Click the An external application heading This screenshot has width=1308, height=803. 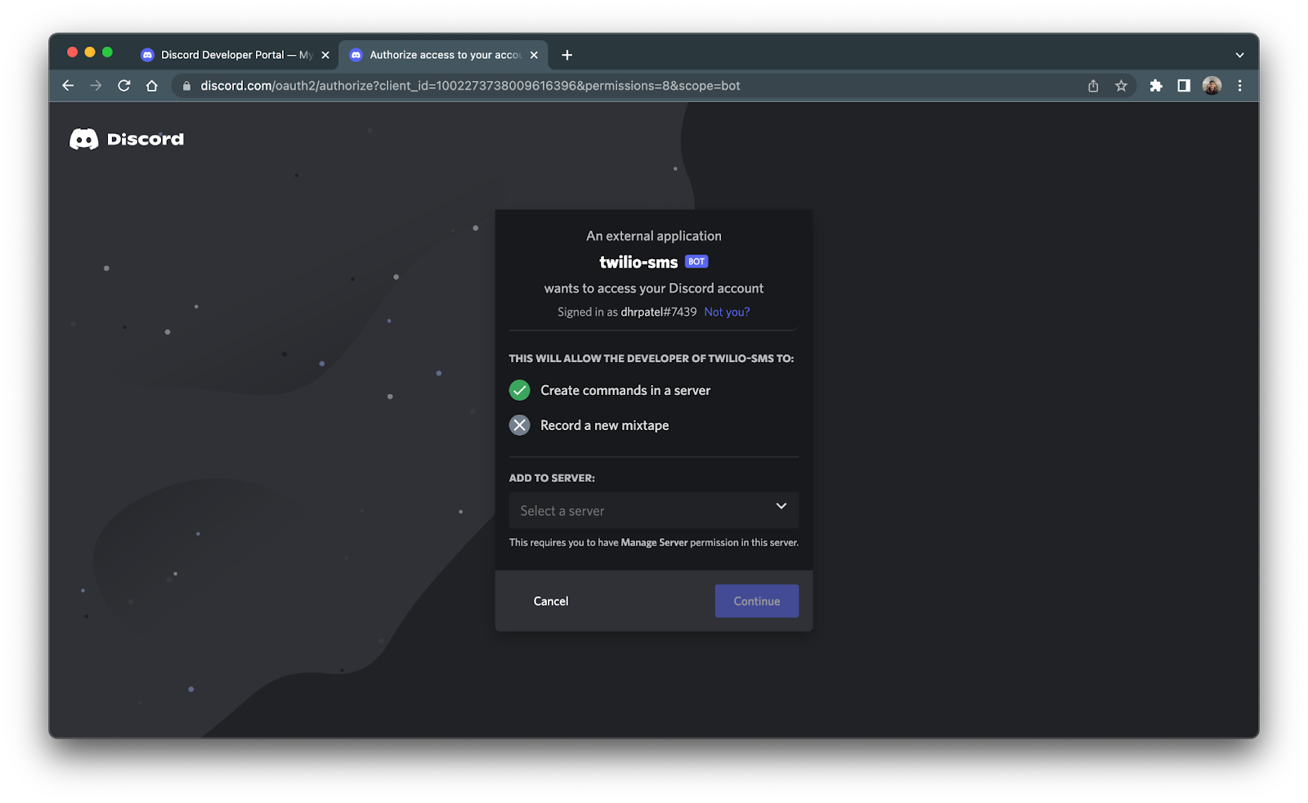point(654,236)
